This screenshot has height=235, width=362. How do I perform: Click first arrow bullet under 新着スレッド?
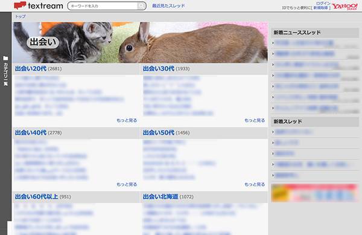pyautogui.click(x=273, y=132)
